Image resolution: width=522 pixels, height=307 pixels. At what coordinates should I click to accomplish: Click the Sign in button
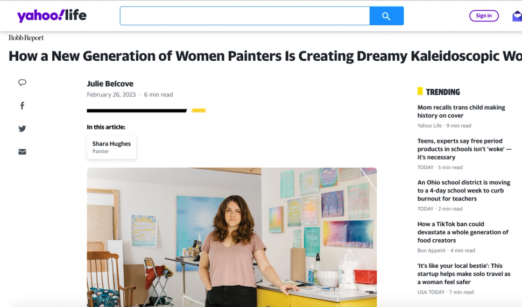(484, 16)
